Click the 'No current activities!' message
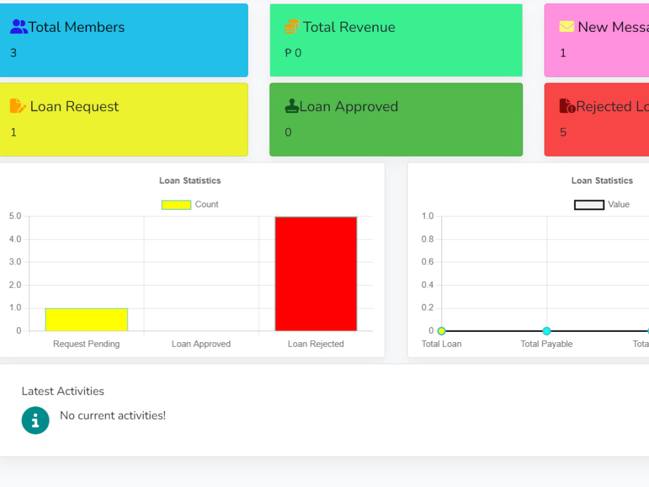 coord(112,416)
